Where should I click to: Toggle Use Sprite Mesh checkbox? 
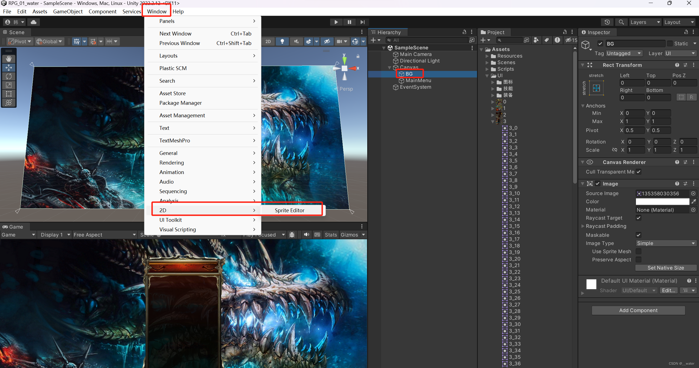tap(639, 251)
